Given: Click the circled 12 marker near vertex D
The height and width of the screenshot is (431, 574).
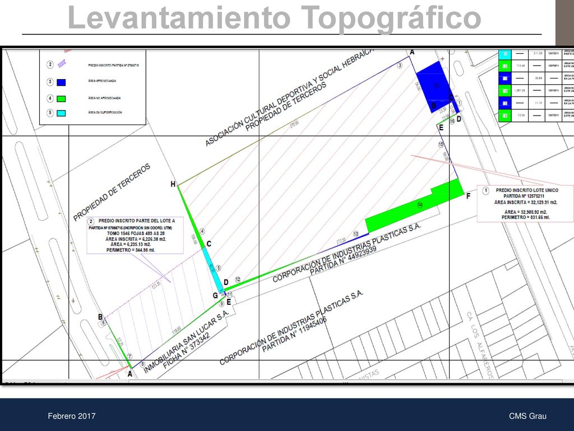Looking at the screenshot, I should point(238,279).
